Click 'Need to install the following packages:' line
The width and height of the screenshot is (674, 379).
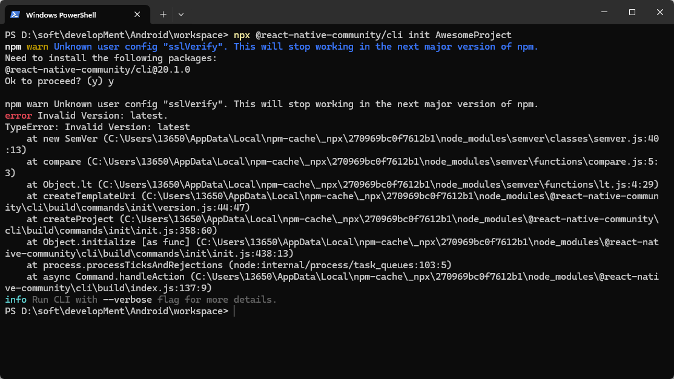pos(111,58)
